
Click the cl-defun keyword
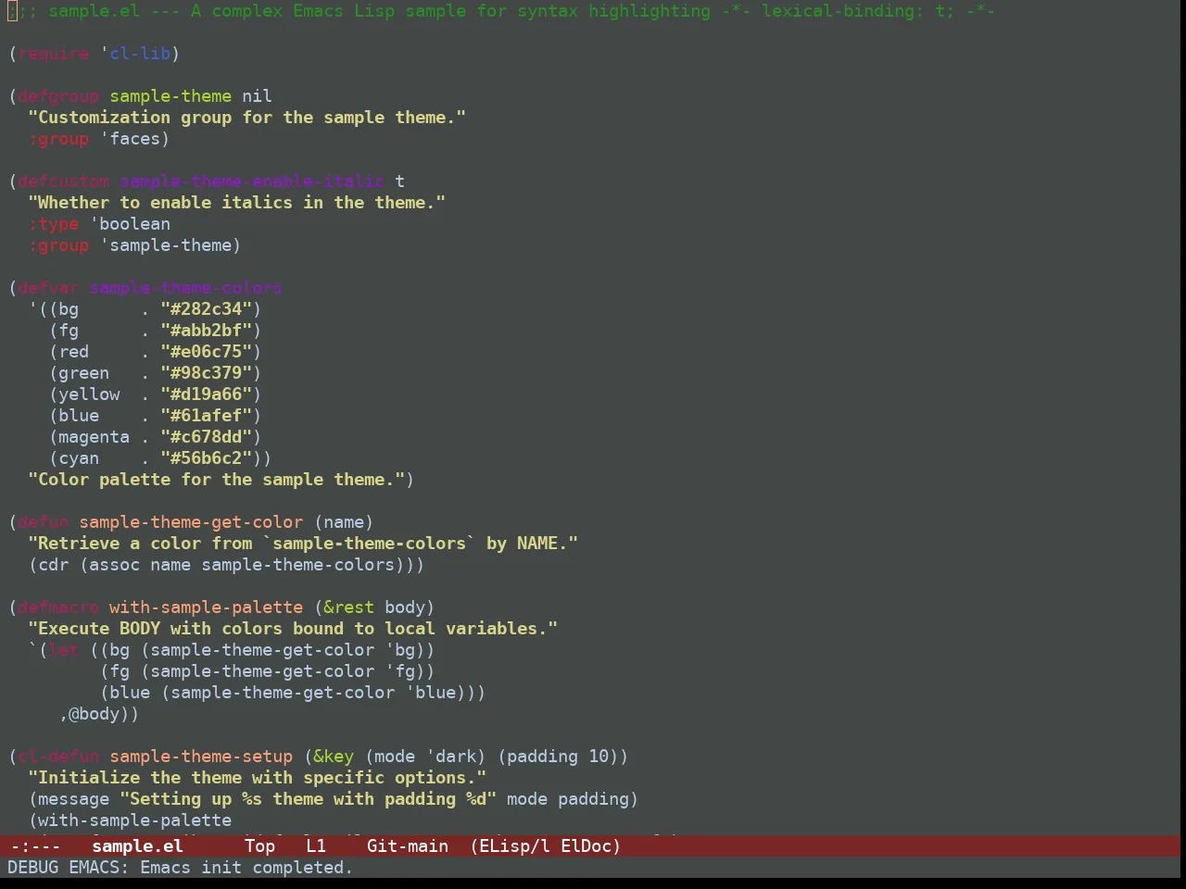58,757
